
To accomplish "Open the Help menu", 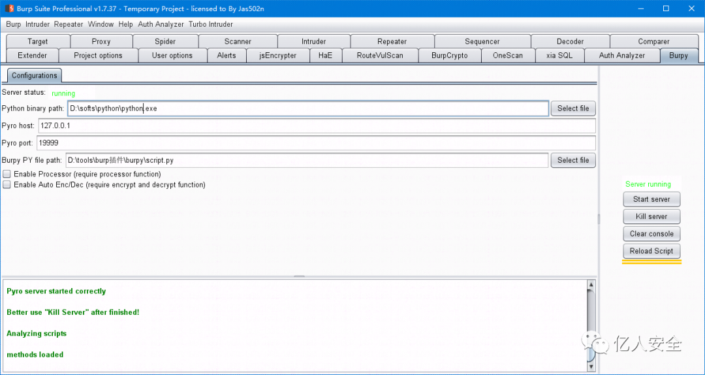I will tap(126, 24).
